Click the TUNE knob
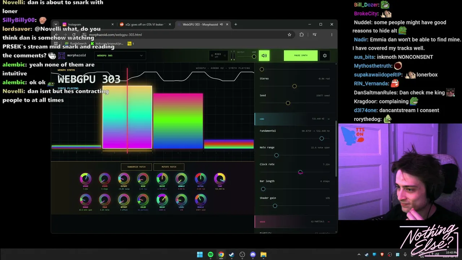Image resolution: width=462 pixels, height=260 pixels. coord(219,178)
